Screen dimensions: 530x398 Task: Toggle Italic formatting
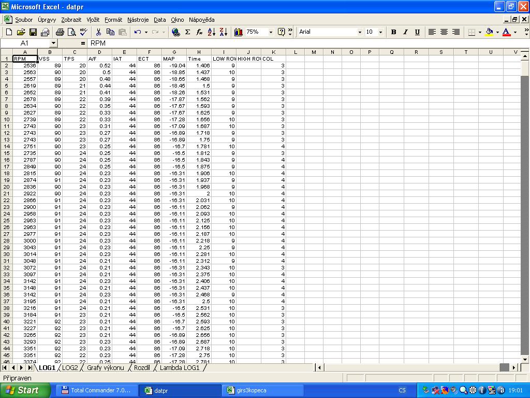[405, 32]
